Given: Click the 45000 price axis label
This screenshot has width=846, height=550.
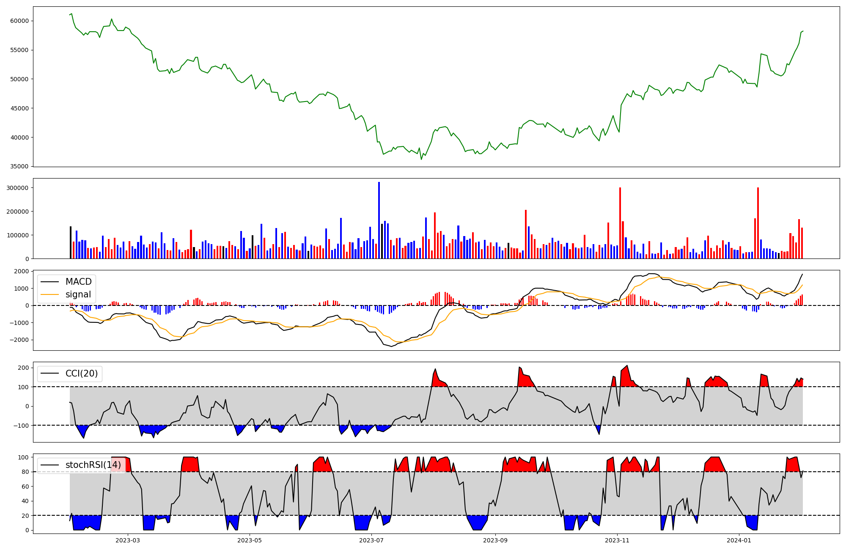Looking at the screenshot, I should point(19,108).
